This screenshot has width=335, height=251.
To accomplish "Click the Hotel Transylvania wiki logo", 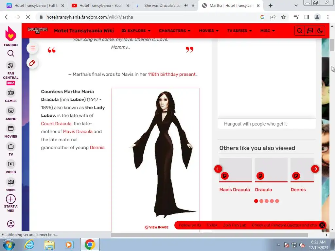I will [x=38, y=30].
